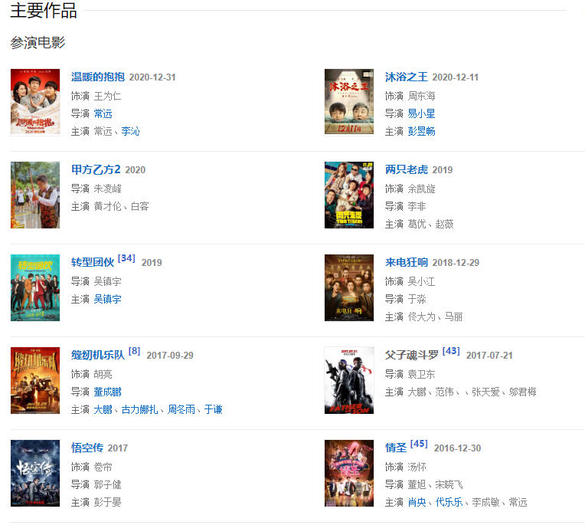Open the actor link 彭昱畅
Screen dimensions: 585x525
click(421, 131)
